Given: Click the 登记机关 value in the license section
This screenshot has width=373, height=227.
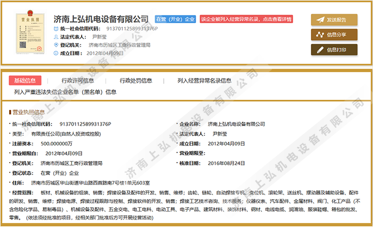Looking at the screenshot, I should 71,163.
